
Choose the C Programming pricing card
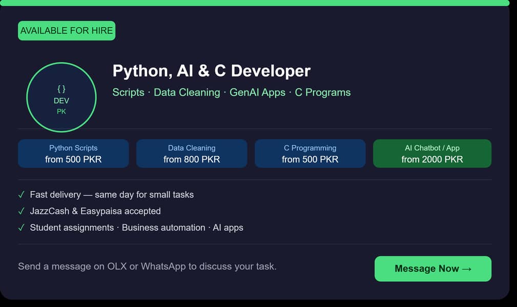coord(310,153)
